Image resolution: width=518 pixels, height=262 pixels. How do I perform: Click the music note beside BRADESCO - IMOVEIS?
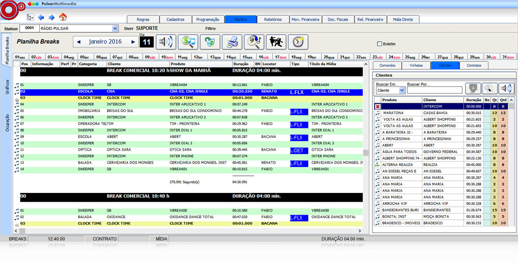coord(377,223)
